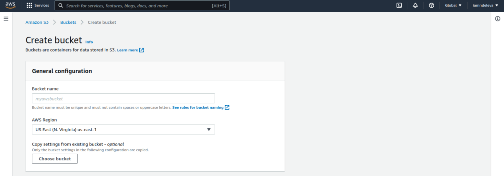Go to Amazon S3 breadcrumb
Screen dimensions: 504x176
pos(37,22)
